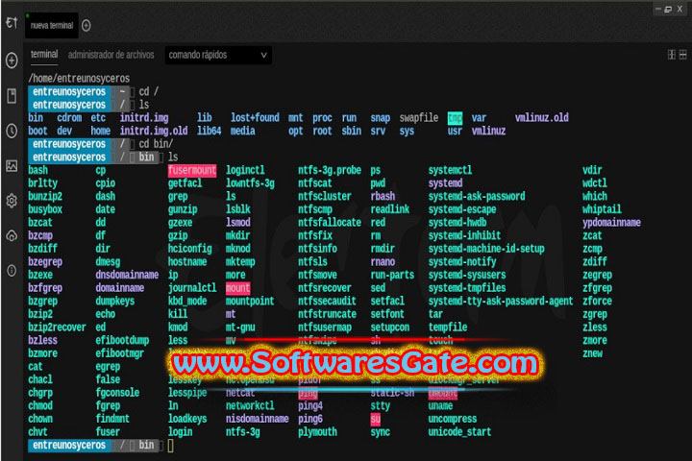
Task: Click the ypdomainname entry
Action: click(611, 223)
